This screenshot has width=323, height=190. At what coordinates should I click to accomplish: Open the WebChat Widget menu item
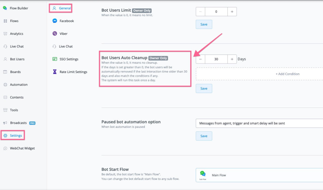click(22, 148)
